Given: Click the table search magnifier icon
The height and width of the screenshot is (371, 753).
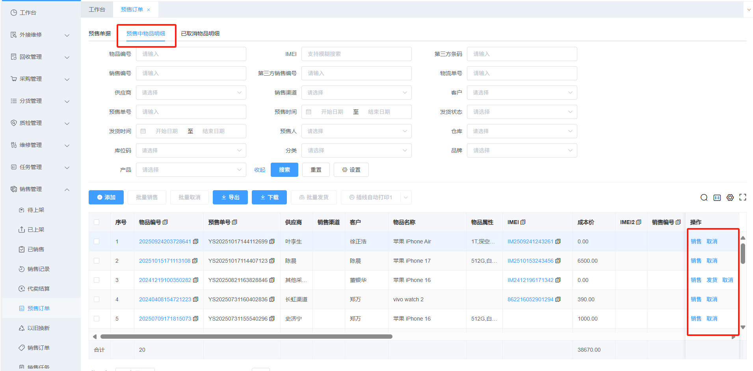Looking at the screenshot, I should (x=704, y=198).
